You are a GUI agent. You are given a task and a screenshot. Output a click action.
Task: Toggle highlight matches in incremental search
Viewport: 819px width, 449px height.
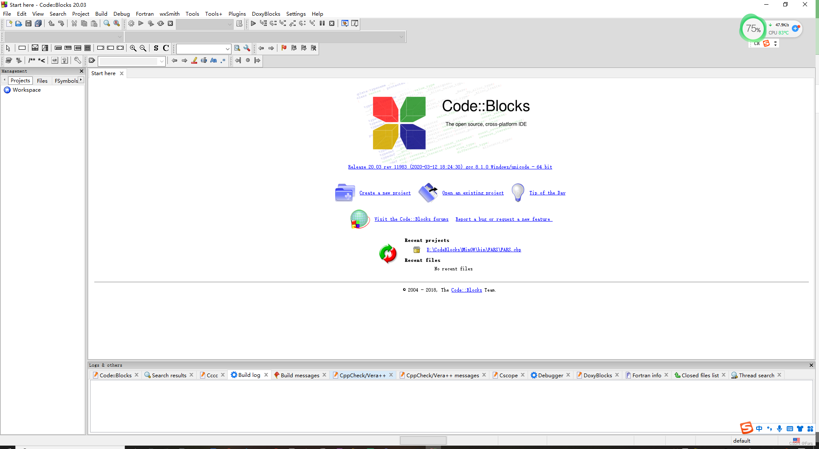coord(194,61)
